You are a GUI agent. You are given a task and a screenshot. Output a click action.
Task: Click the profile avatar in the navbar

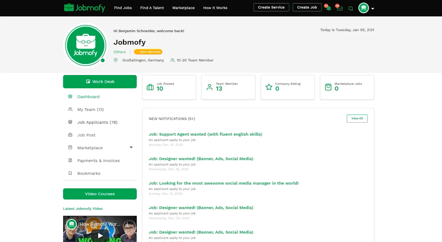click(364, 8)
